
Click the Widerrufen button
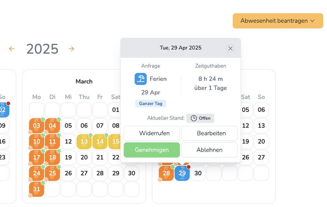(x=152, y=133)
